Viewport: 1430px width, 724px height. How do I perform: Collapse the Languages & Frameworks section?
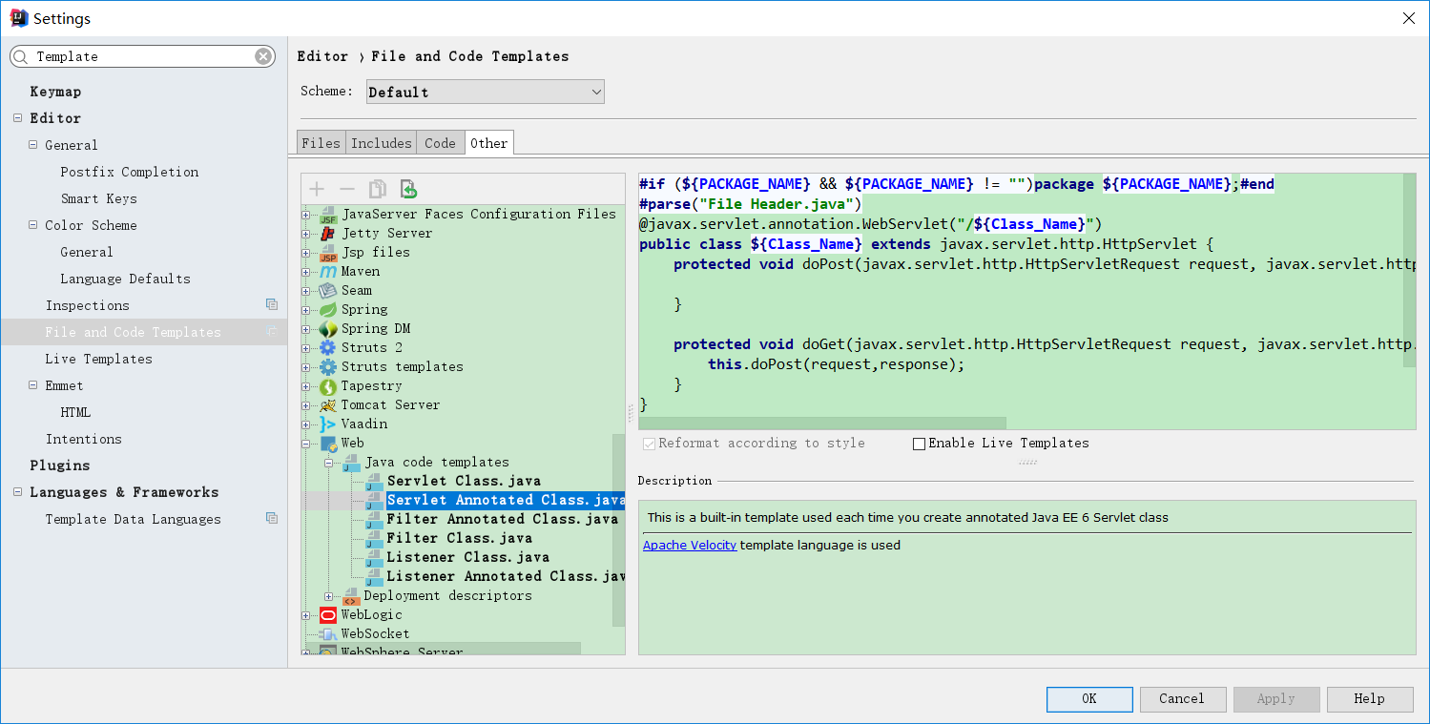[x=18, y=492]
